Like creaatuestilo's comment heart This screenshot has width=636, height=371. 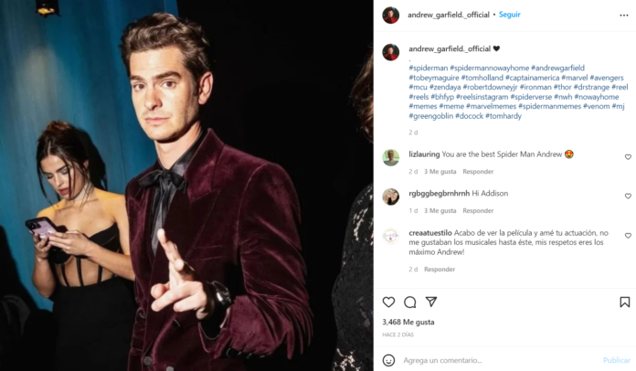pos(628,236)
